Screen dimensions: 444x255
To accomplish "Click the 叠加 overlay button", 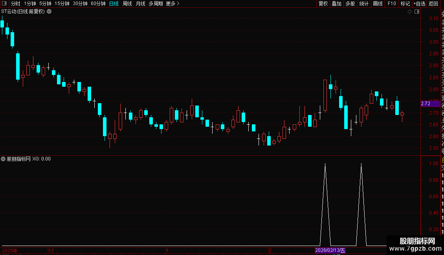I will 337,4.
